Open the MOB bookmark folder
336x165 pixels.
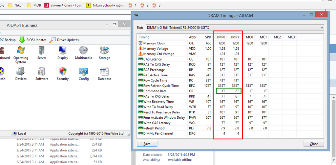pos(34,5)
